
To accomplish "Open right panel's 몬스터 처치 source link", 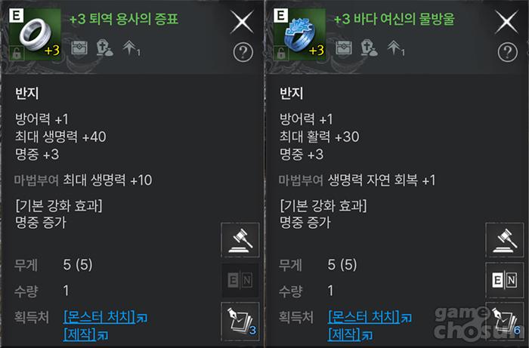I will coord(363,316).
